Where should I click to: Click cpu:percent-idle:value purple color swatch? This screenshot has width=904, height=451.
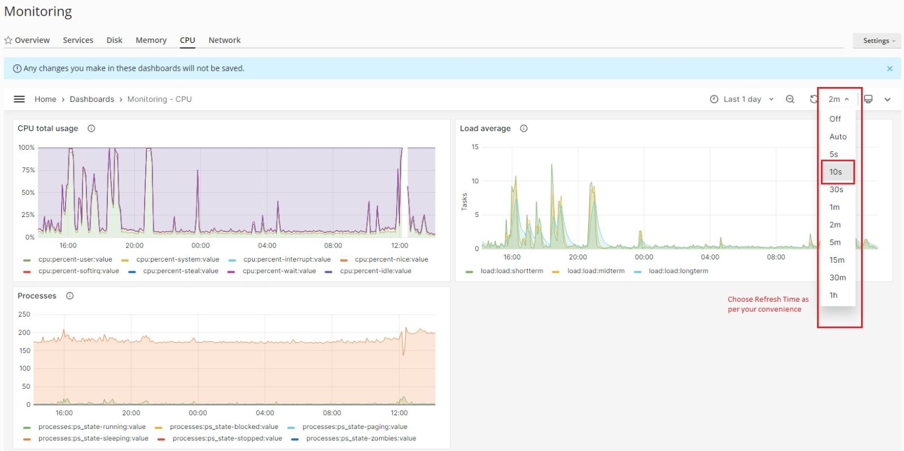click(x=329, y=272)
